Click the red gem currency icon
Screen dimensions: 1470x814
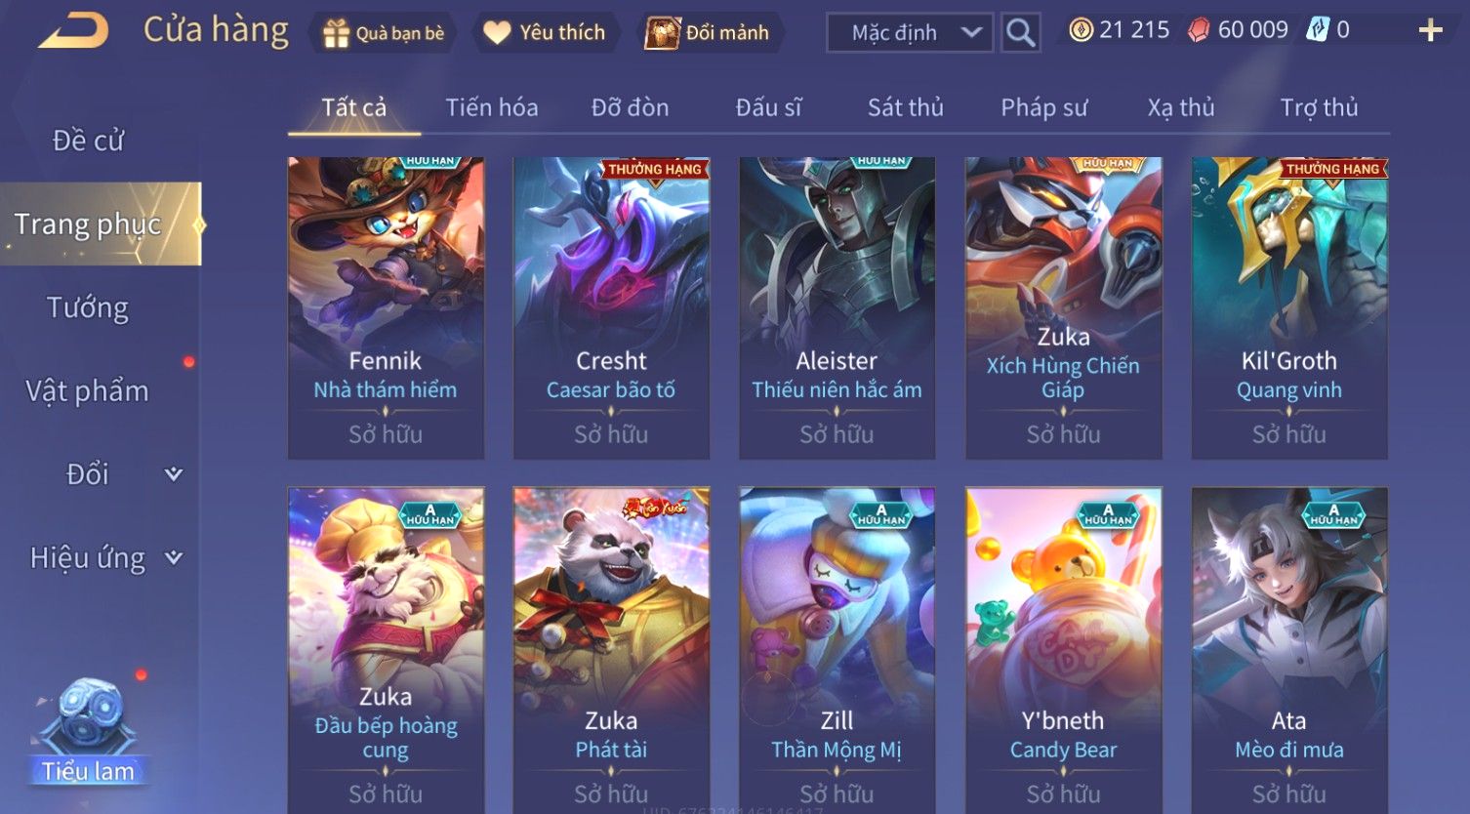[x=1199, y=30]
